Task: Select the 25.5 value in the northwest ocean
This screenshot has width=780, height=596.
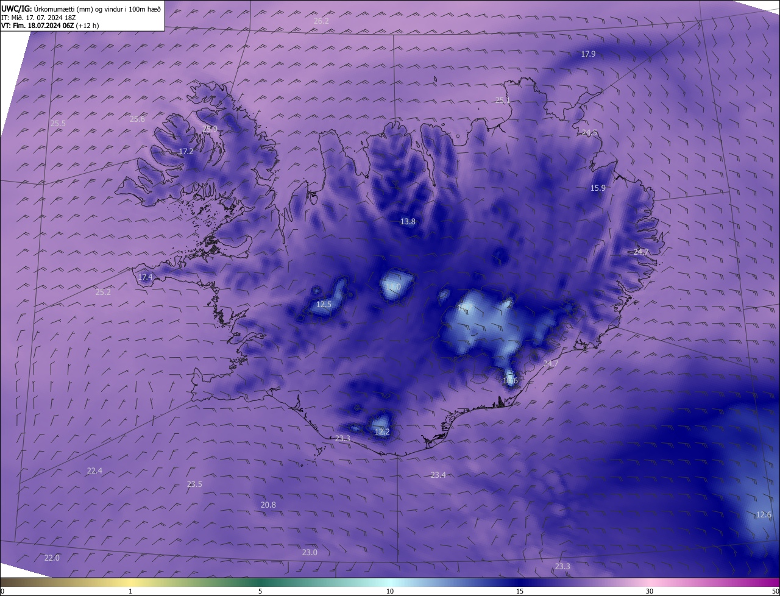Action: click(x=58, y=124)
